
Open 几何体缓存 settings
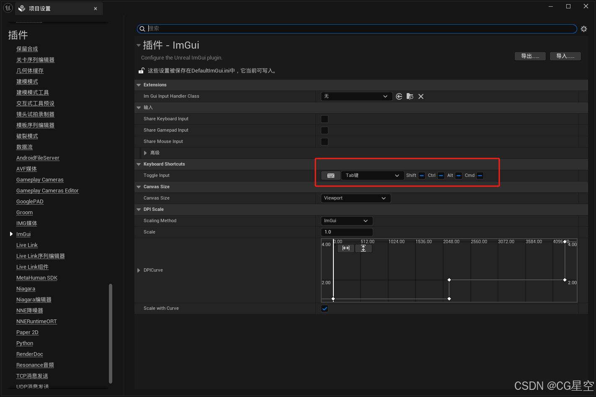point(30,71)
